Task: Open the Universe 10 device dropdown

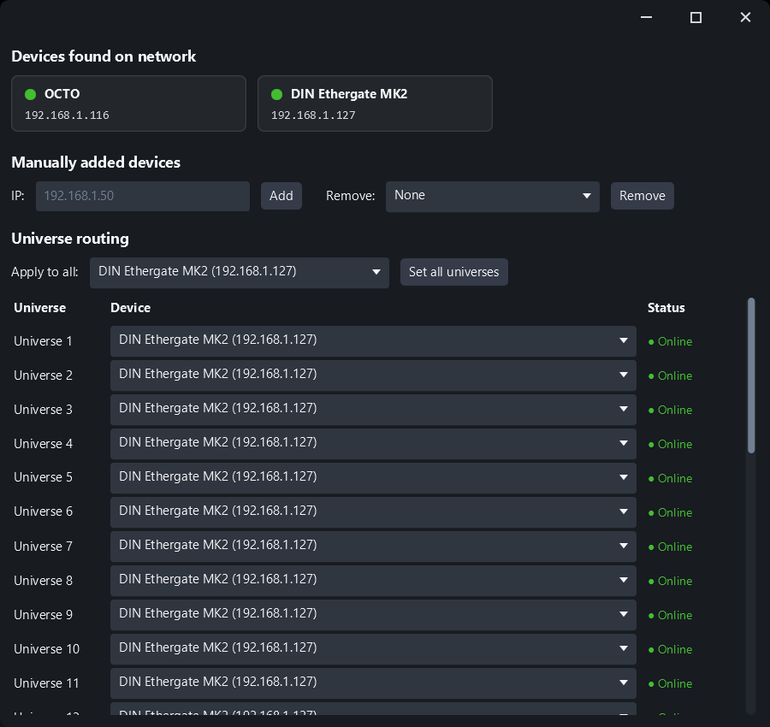Action: coord(373,649)
